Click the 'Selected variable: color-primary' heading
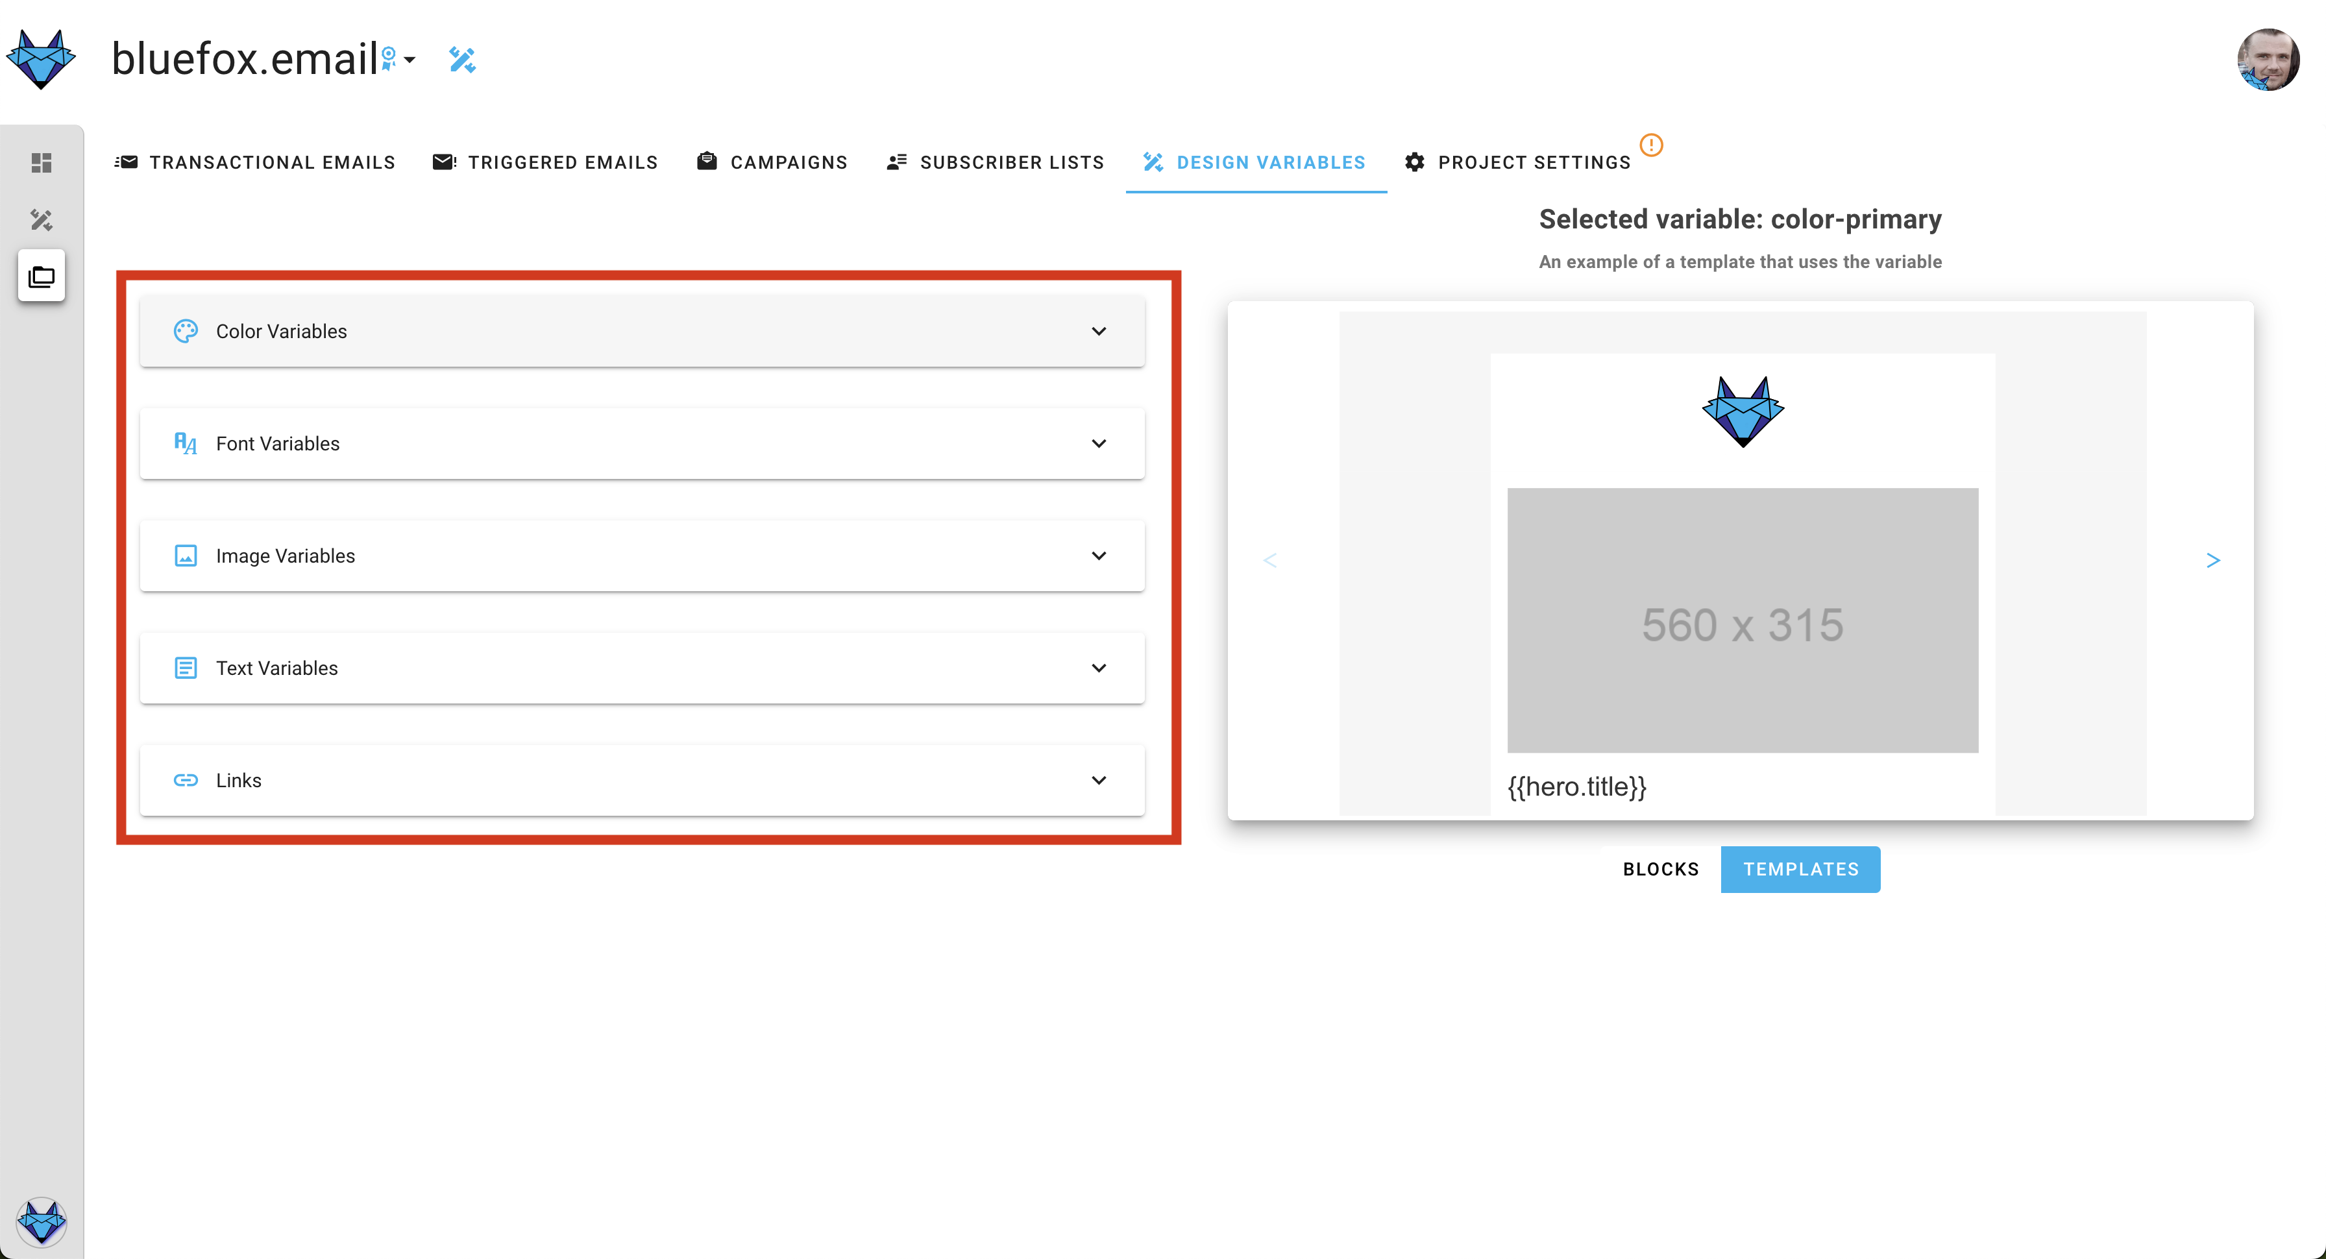This screenshot has height=1259, width=2326. tap(1740, 219)
